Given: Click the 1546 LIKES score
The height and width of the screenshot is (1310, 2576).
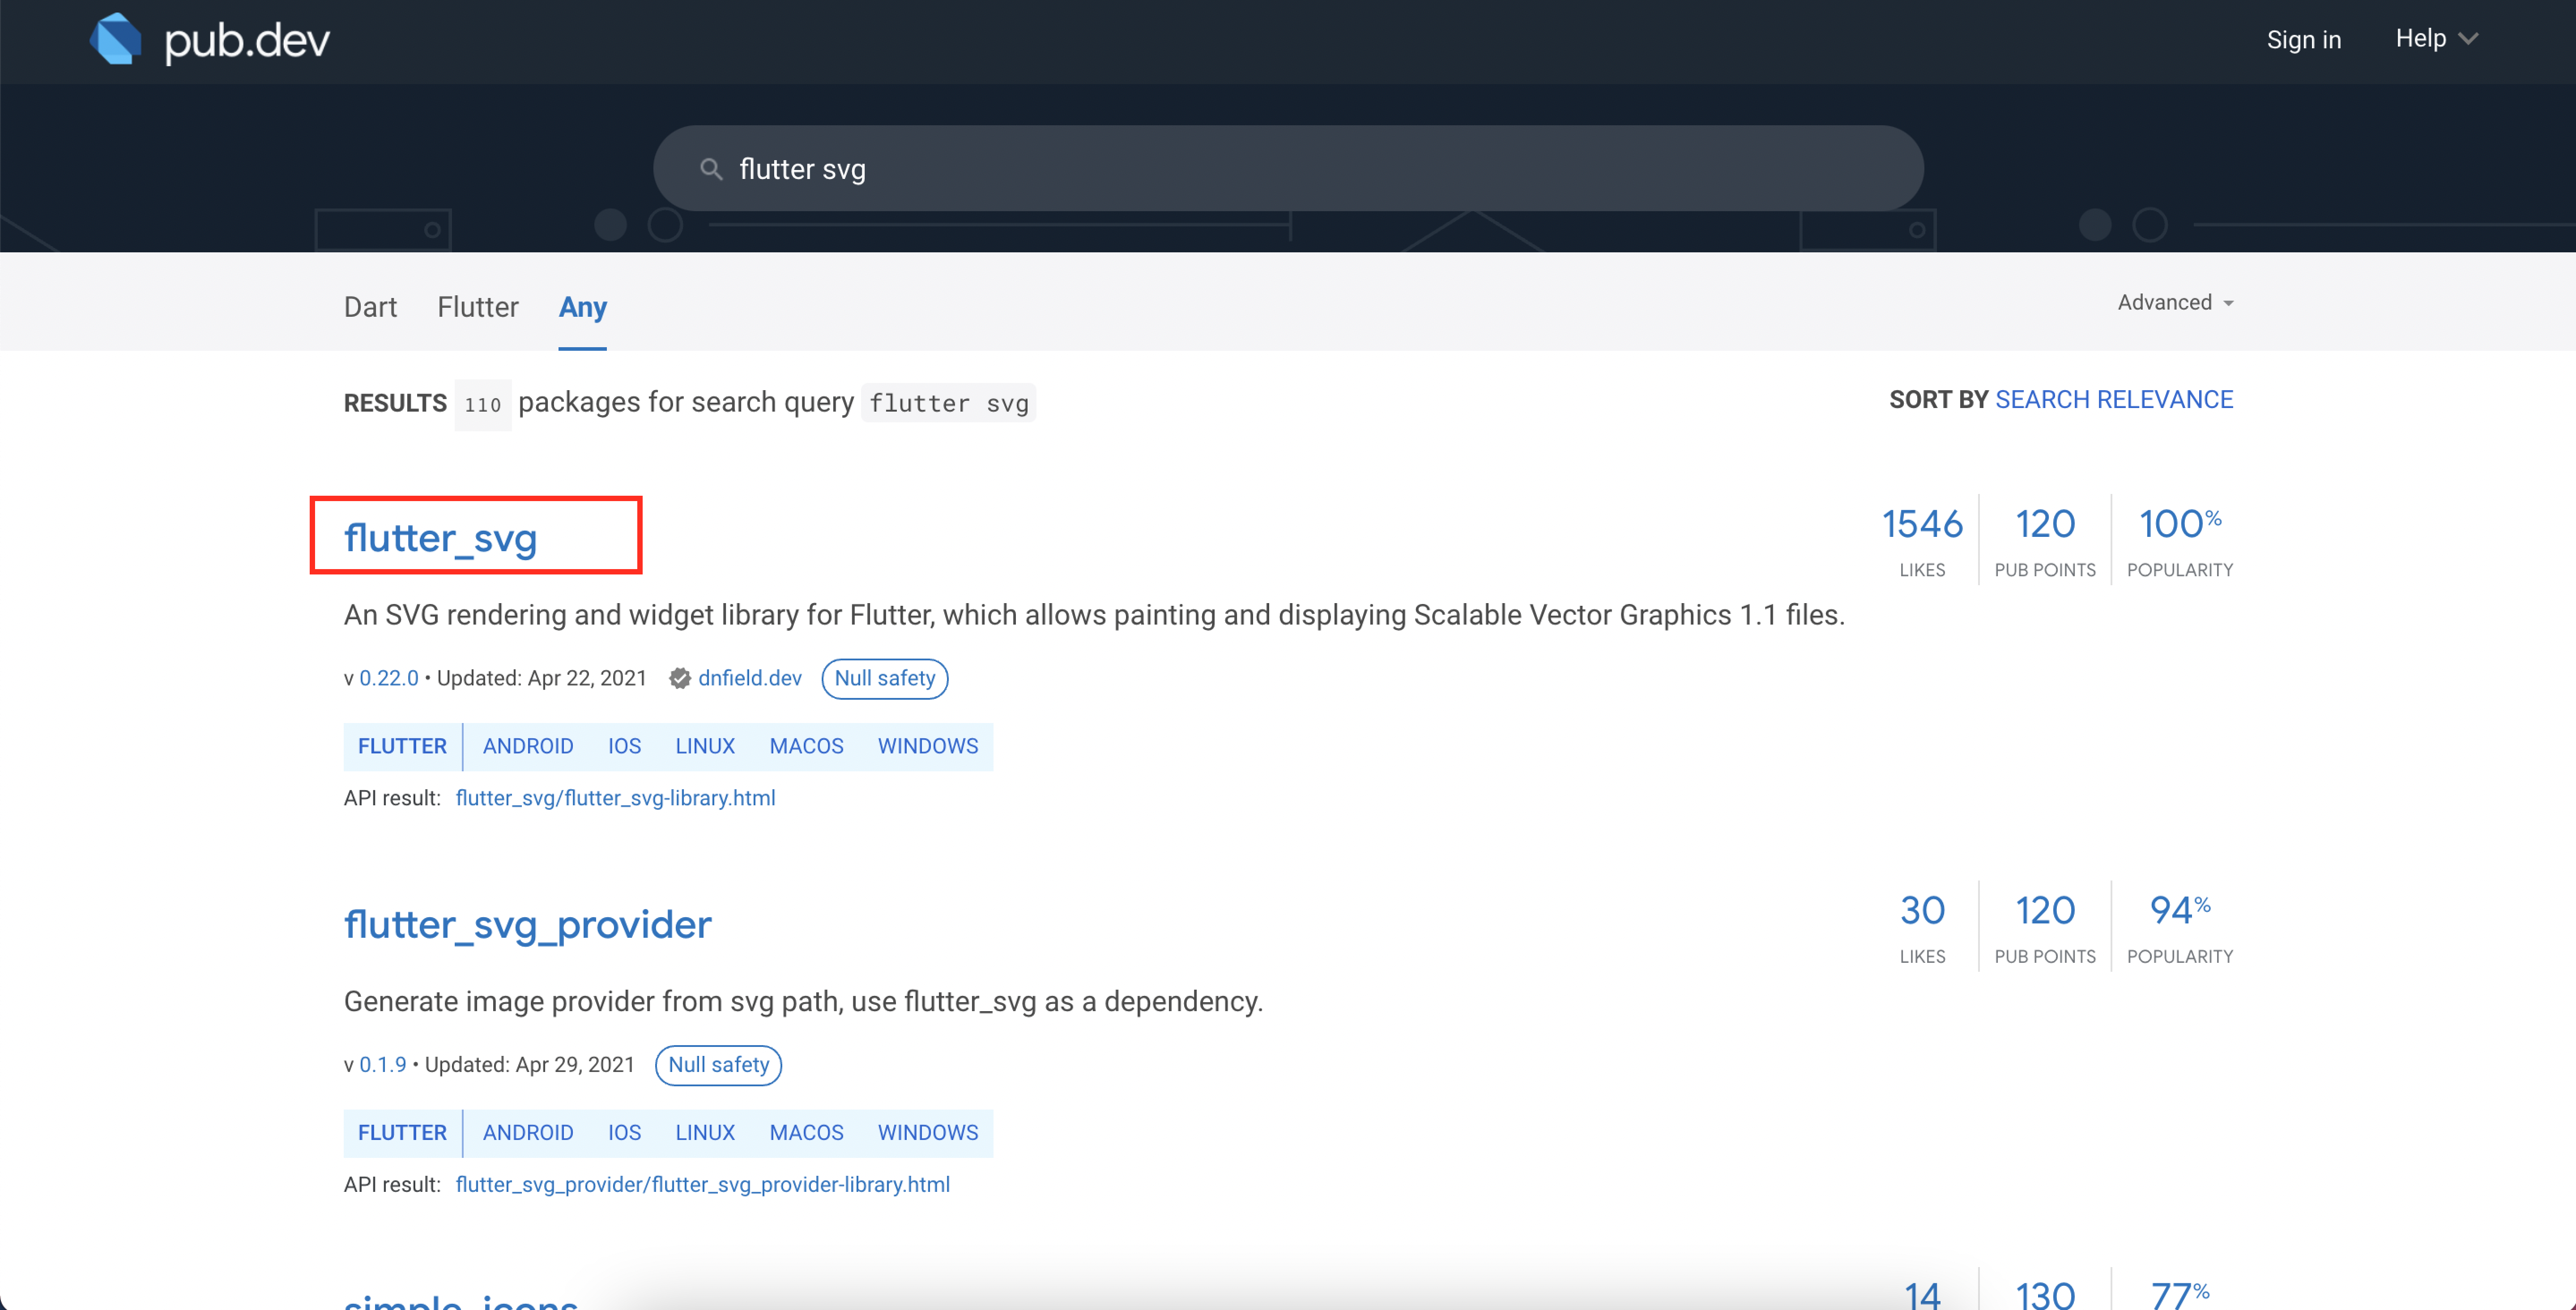Looking at the screenshot, I should pyautogui.click(x=1922, y=541).
